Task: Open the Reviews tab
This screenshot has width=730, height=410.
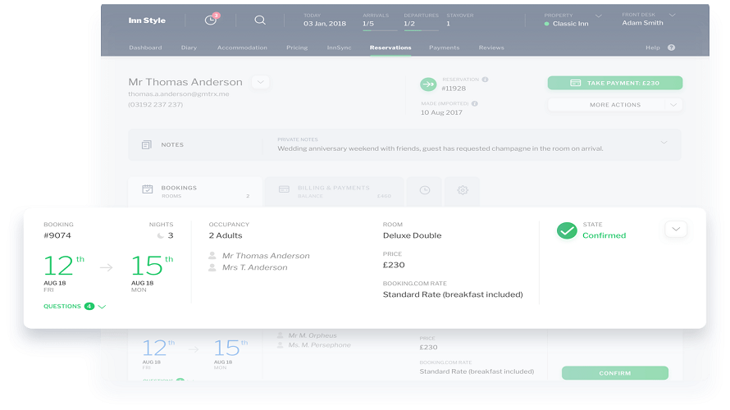Action: (x=491, y=48)
